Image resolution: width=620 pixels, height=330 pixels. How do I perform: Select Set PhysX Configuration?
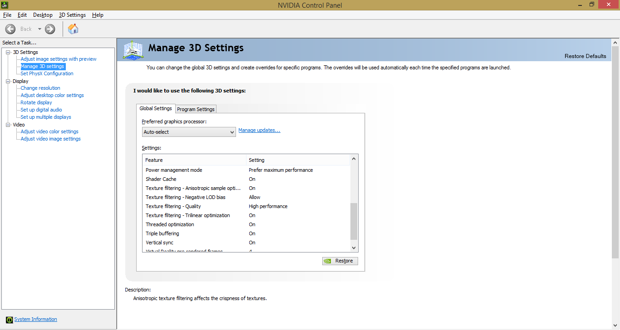(x=47, y=73)
